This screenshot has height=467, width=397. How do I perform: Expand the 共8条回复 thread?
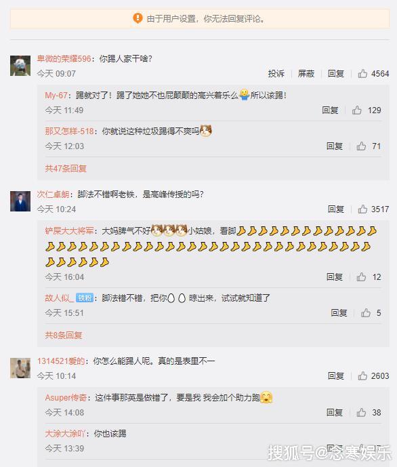coord(64,336)
